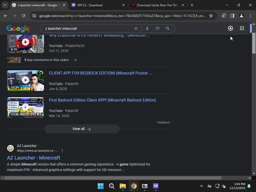Go to Google homepage via logo

18,29
